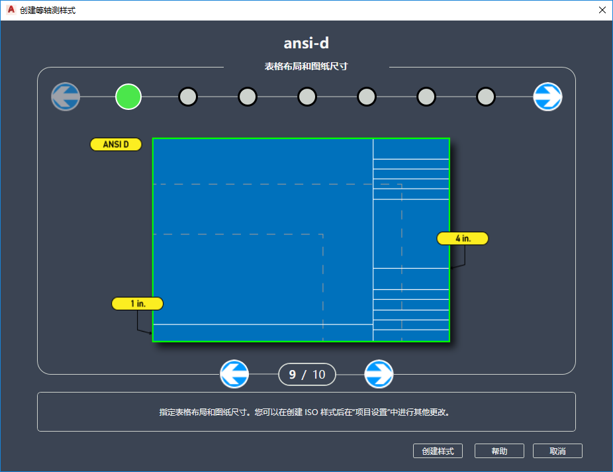The image size is (613, 472).
Task: Jump to the sixth wizard step circle
Action: pyautogui.click(x=426, y=97)
